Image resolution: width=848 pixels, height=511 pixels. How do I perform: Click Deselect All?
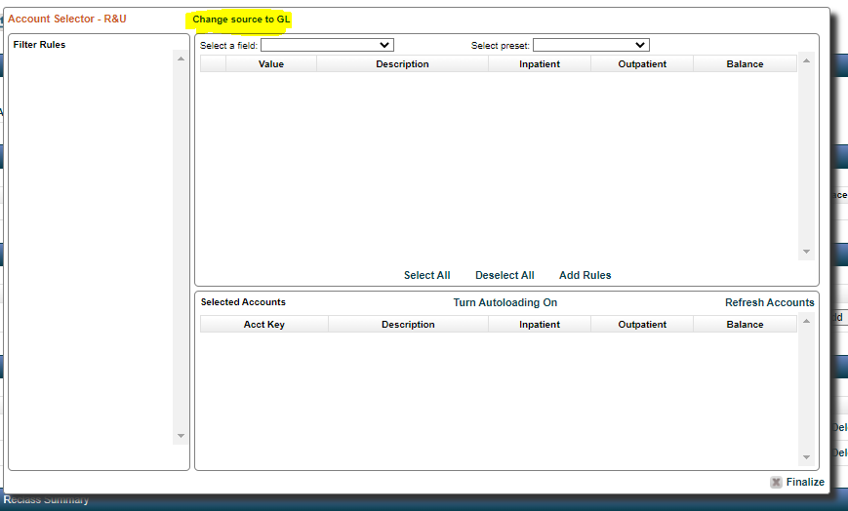tap(505, 275)
